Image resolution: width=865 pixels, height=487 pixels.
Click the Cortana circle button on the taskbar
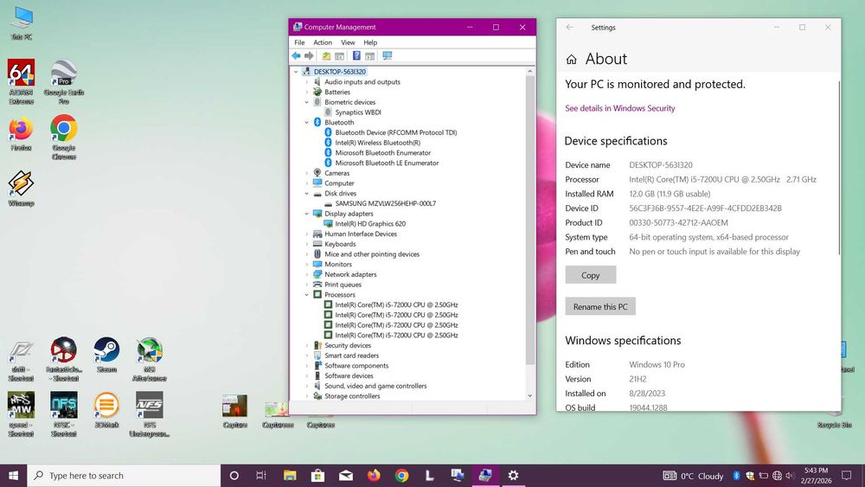234,476
